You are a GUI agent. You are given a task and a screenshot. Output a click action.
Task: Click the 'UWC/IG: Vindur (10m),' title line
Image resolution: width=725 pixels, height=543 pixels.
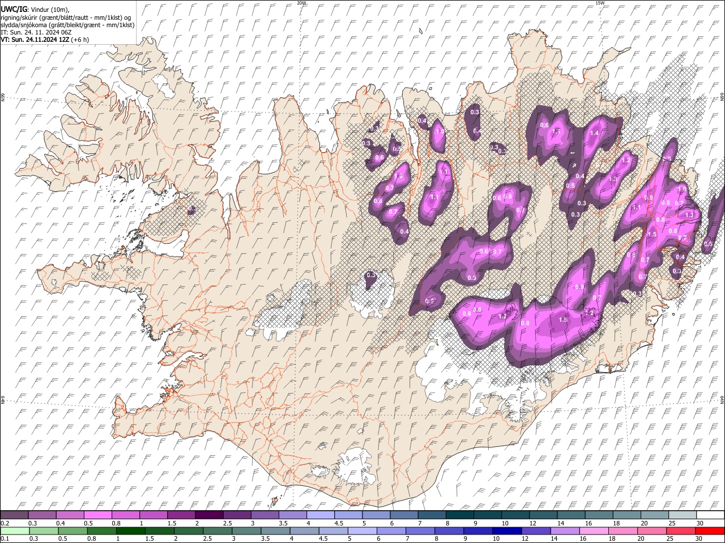(35, 10)
